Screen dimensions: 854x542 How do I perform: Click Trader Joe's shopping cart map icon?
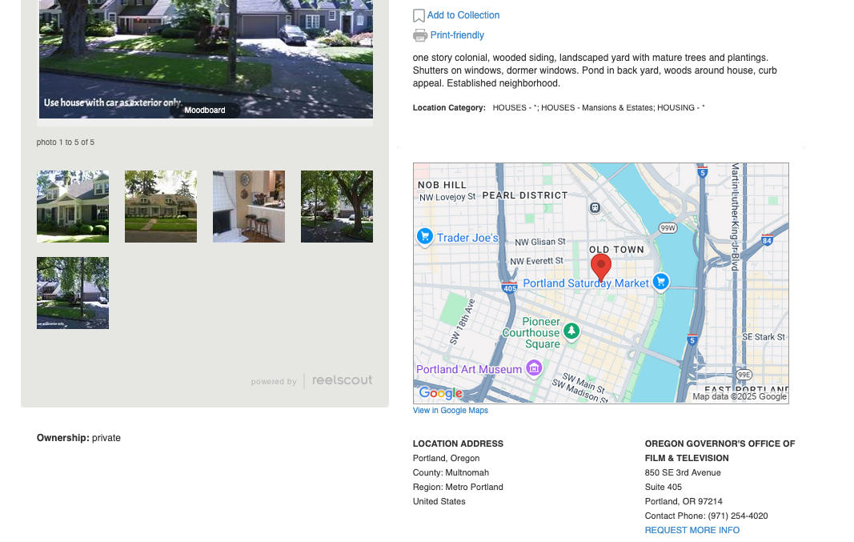tap(424, 236)
